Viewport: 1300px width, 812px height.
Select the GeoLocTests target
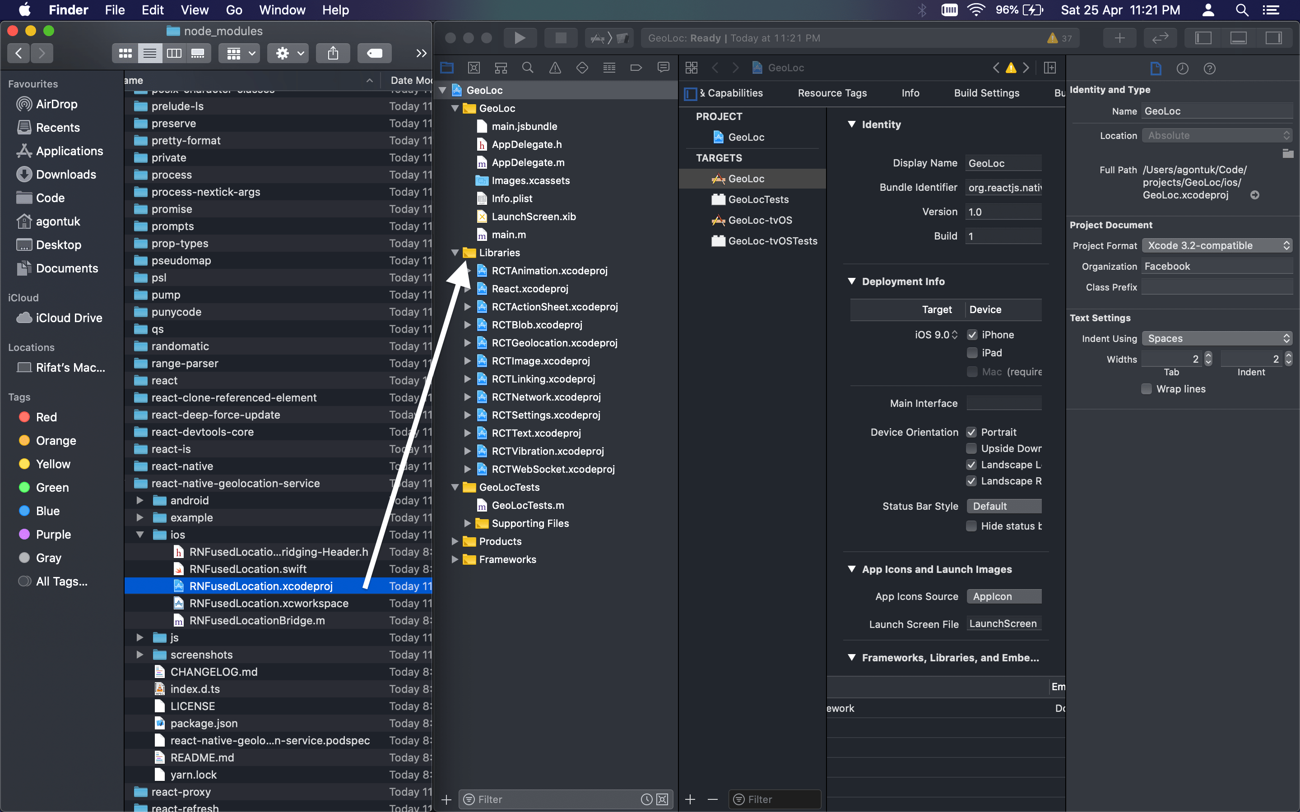click(758, 199)
